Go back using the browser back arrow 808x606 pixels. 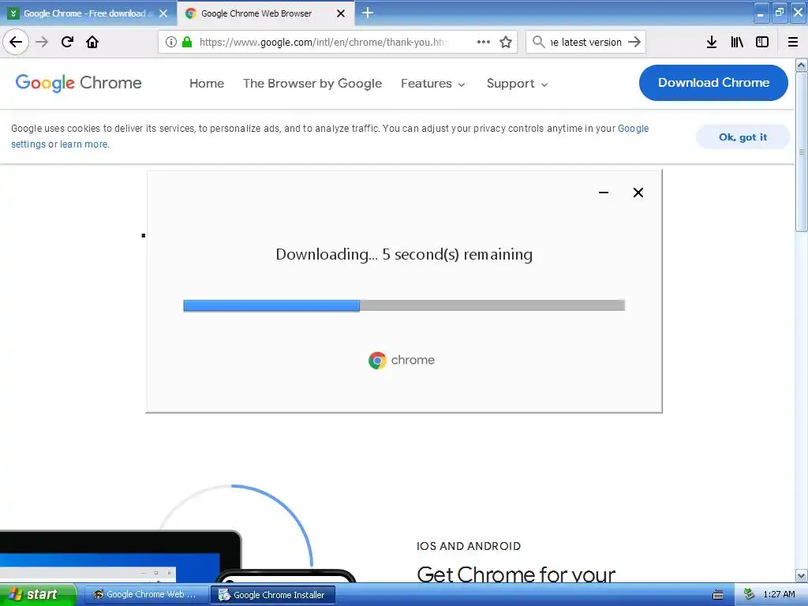pyautogui.click(x=16, y=42)
